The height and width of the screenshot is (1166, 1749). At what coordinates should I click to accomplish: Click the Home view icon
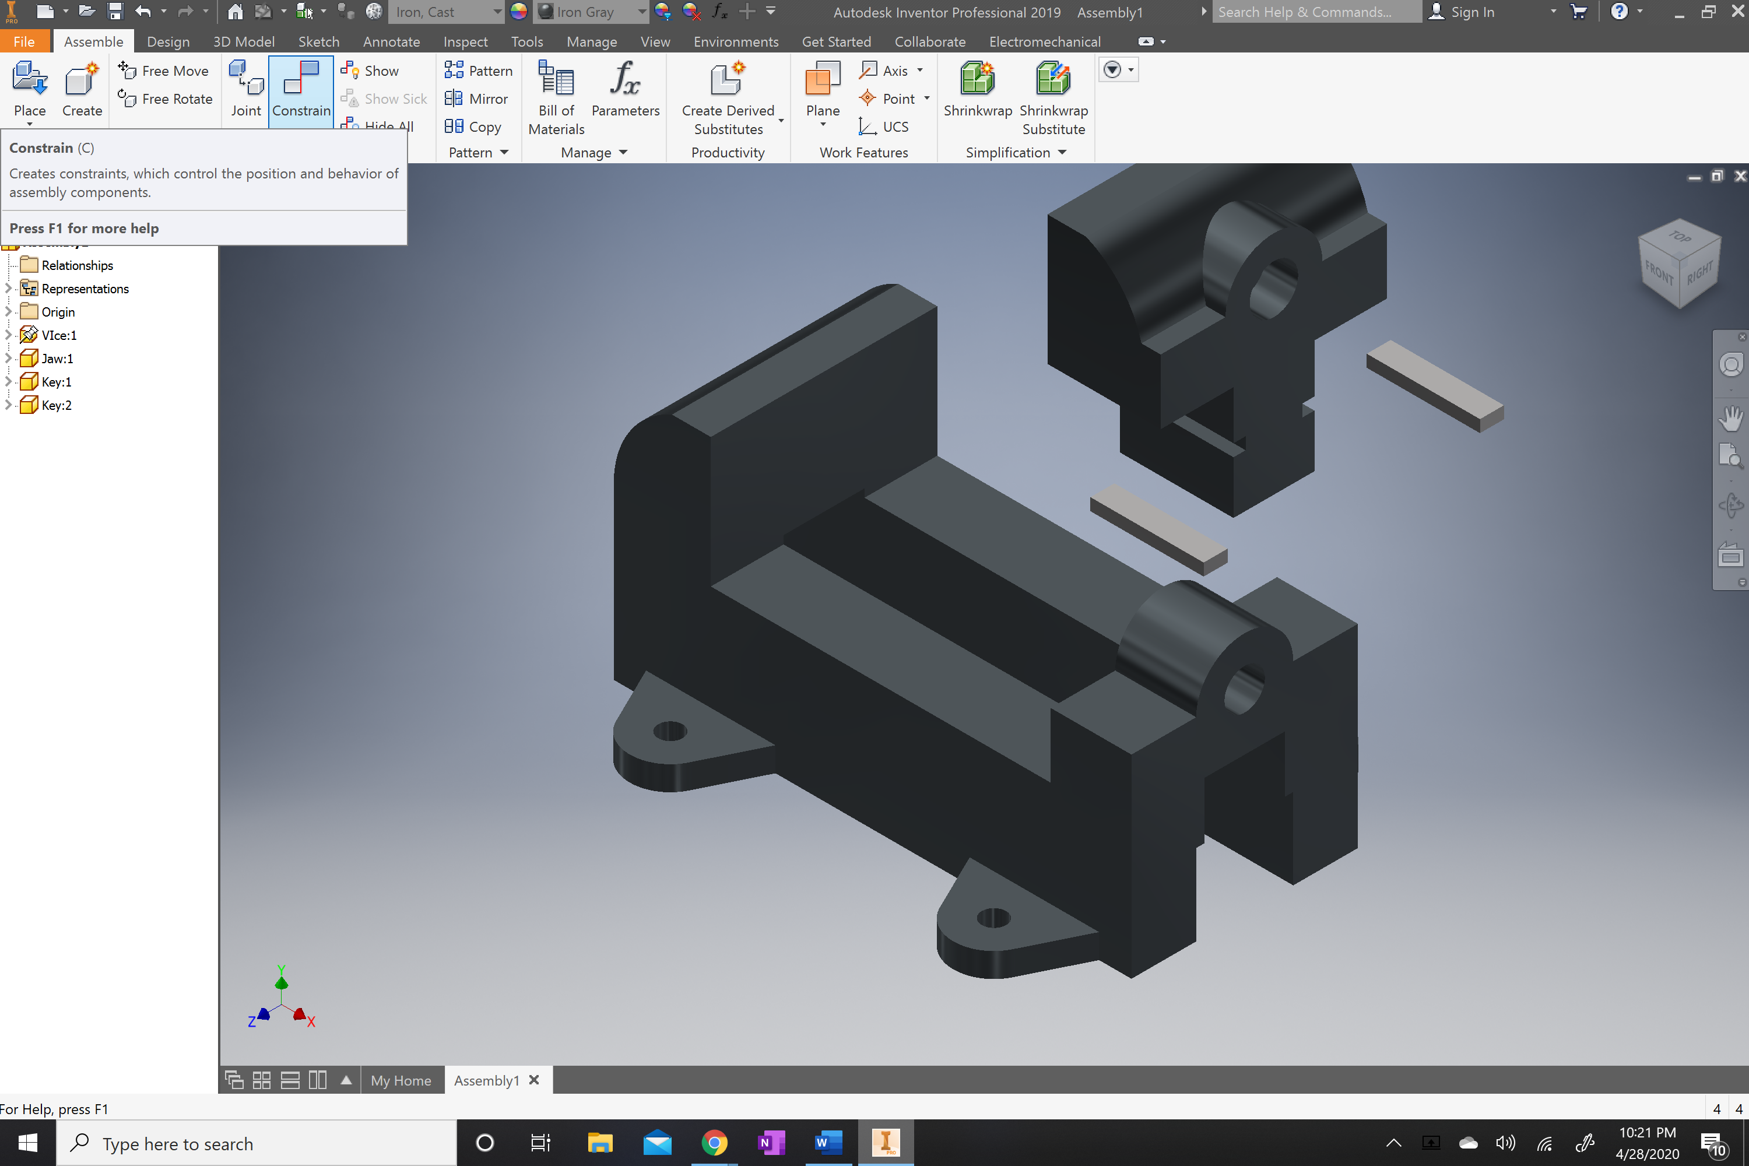235,11
